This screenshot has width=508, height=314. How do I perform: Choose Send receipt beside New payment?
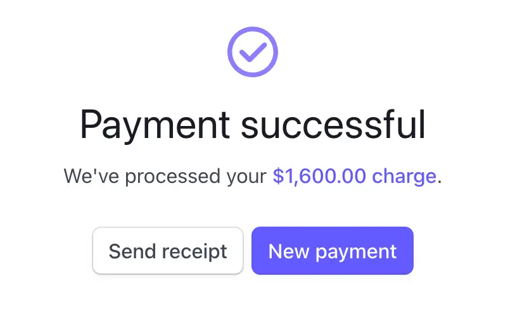[x=168, y=251]
